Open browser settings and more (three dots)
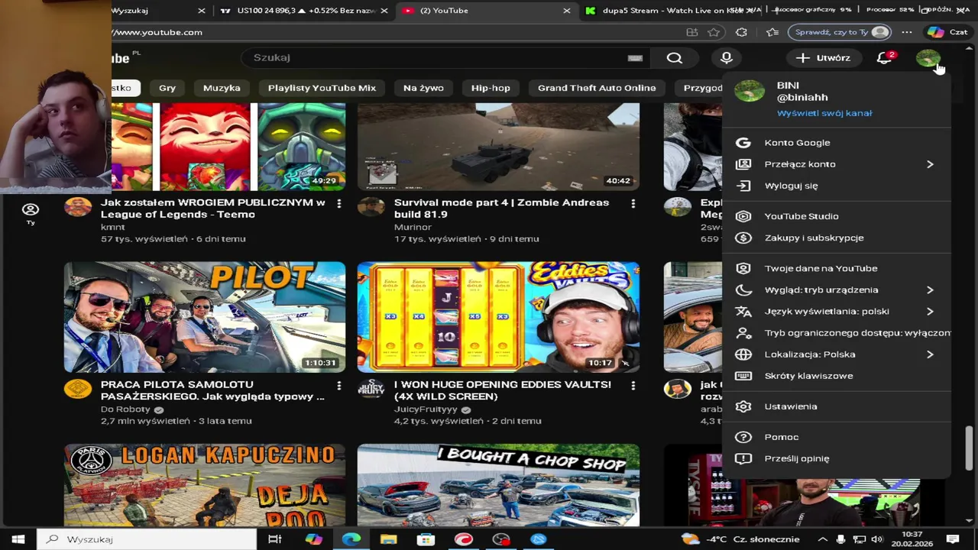 pyautogui.click(x=906, y=32)
